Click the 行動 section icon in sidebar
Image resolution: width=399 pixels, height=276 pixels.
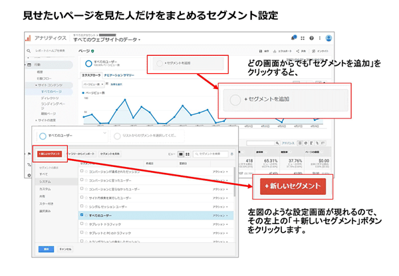29,65
